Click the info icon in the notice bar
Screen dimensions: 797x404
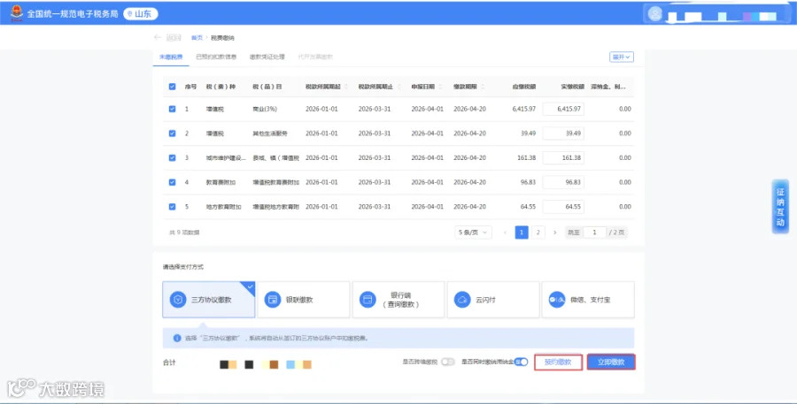pyautogui.click(x=177, y=338)
